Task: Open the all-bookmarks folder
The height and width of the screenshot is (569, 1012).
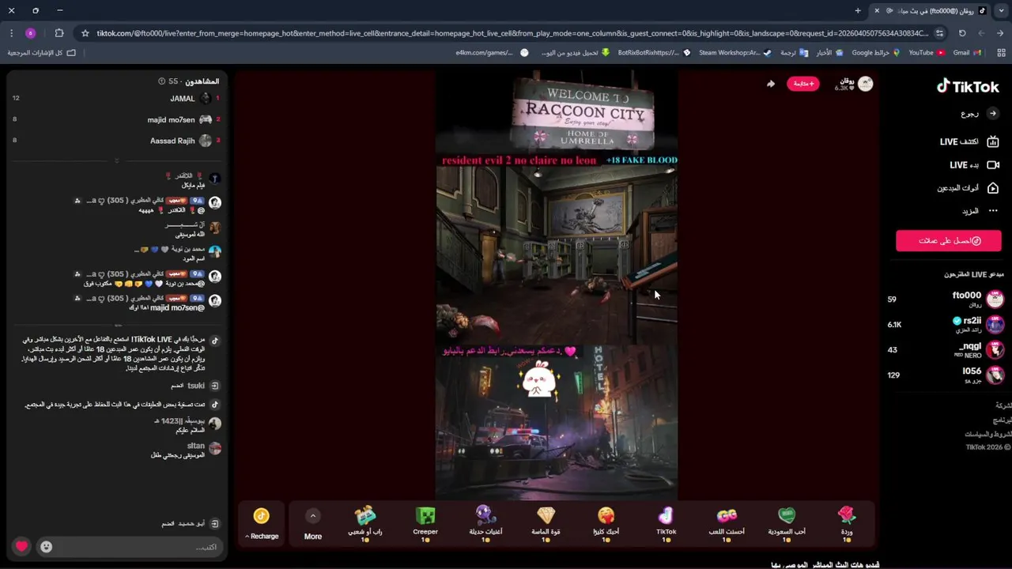Action: coord(41,53)
